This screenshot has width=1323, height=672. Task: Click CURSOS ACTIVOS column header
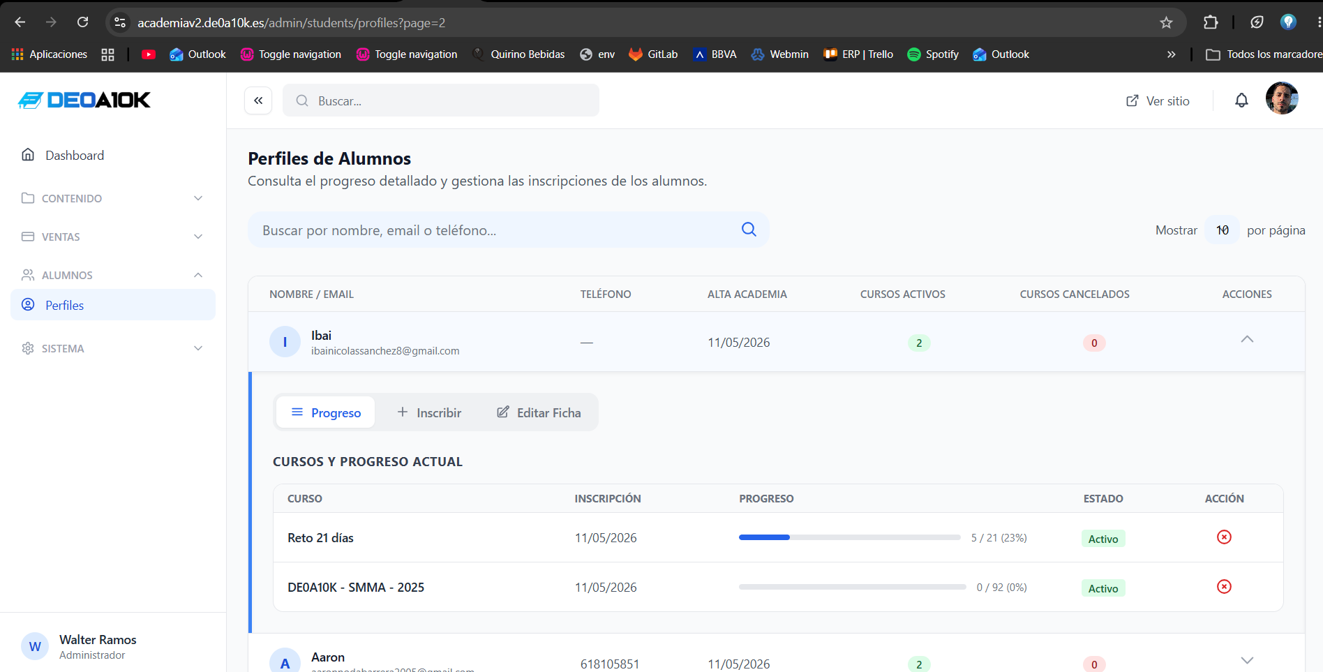click(902, 294)
